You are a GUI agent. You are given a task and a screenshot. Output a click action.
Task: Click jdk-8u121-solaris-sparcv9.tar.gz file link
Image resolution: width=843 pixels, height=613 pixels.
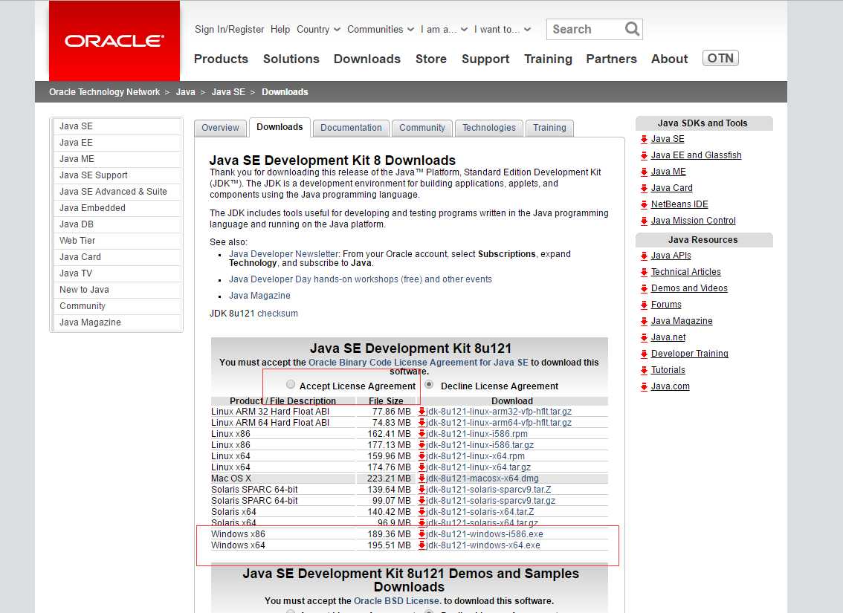click(491, 501)
